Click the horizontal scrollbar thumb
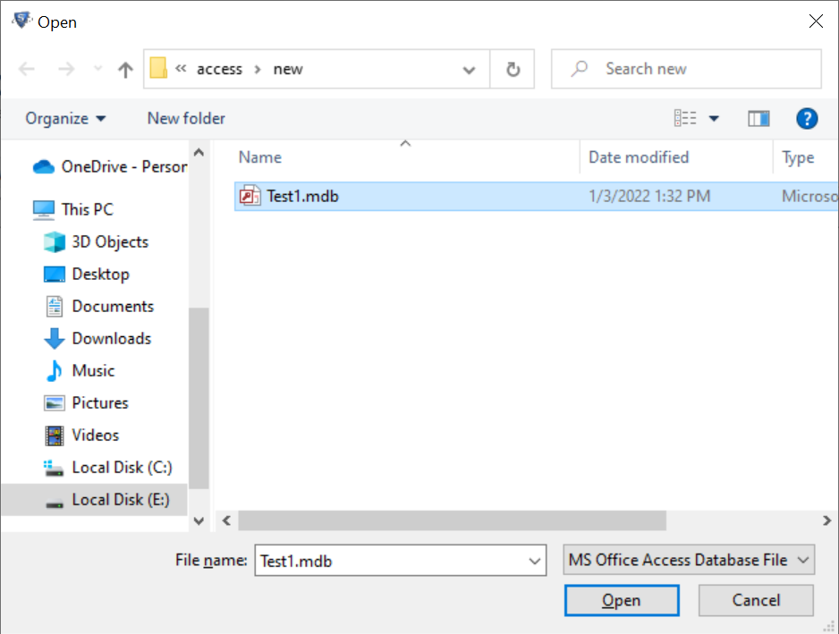839x634 pixels. (452, 520)
